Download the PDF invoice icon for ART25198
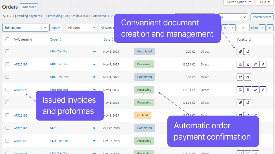275x154 pixels. click(x=240, y=64)
